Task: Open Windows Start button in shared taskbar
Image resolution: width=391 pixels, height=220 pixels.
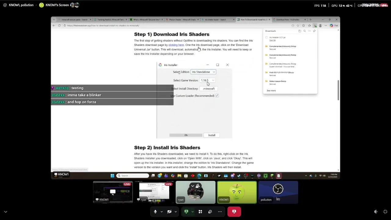Action: 112,176
